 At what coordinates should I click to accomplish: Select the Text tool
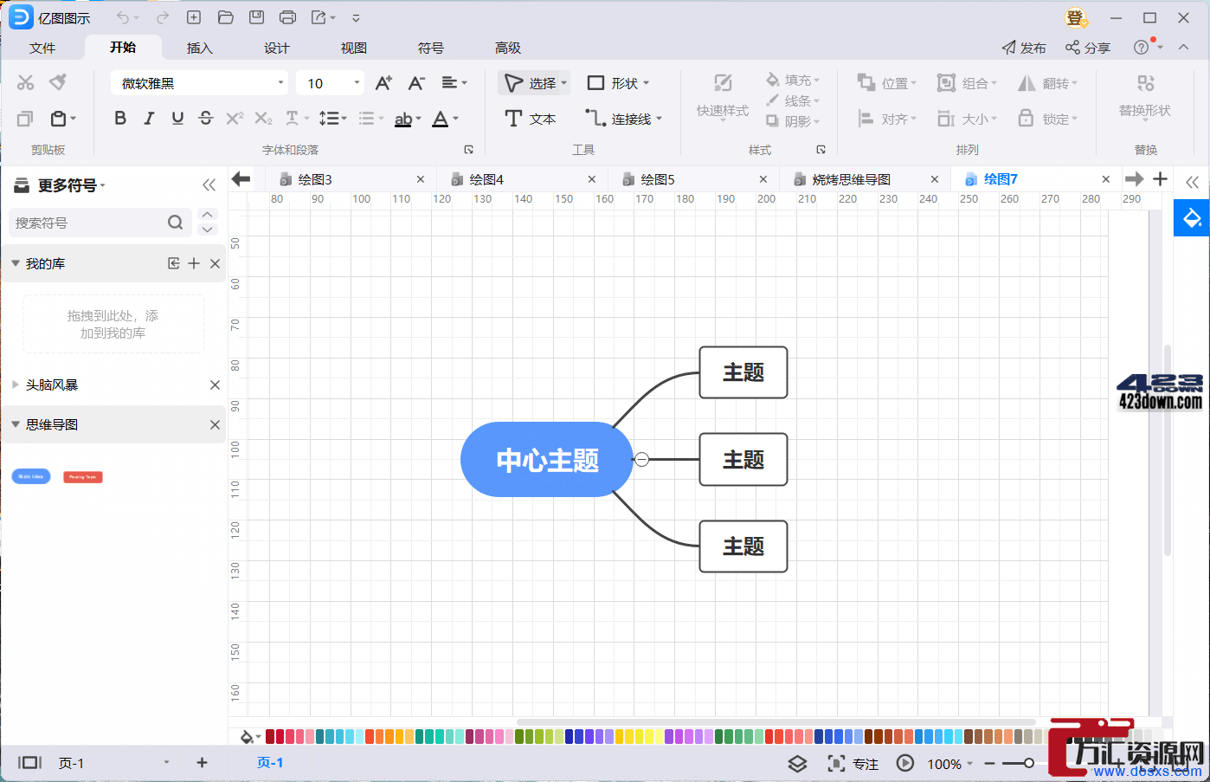tap(531, 119)
